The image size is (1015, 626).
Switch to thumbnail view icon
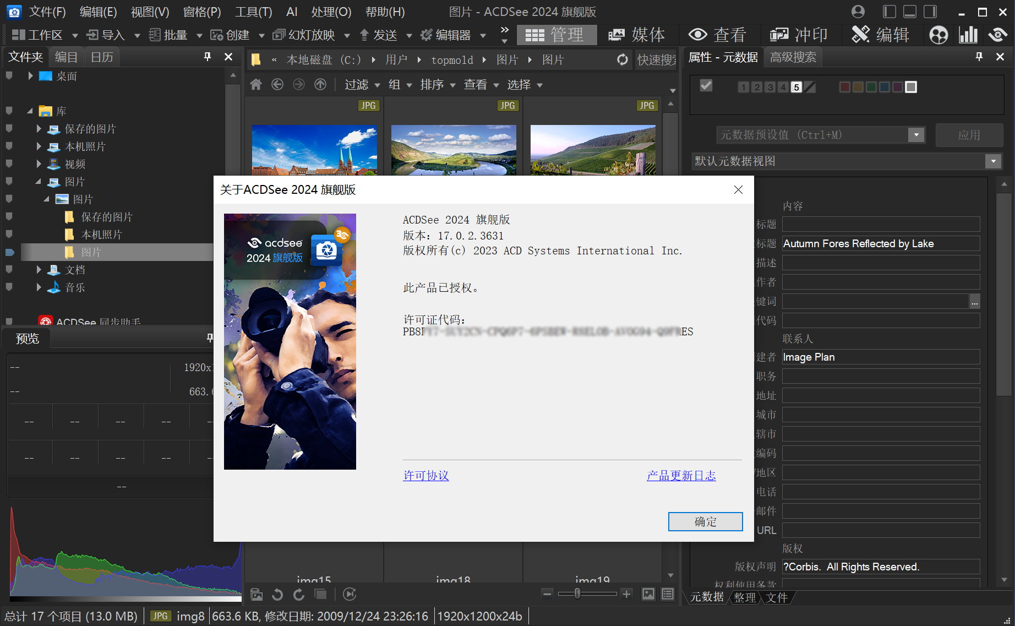[x=648, y=594]
